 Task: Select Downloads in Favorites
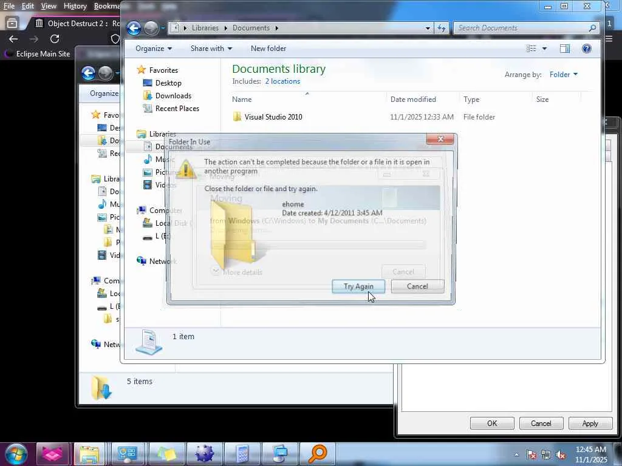click(x=173, y=95)
